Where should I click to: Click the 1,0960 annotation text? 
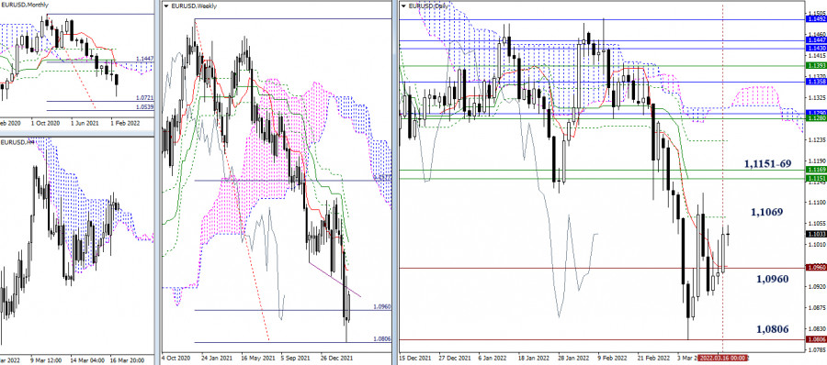772,279
